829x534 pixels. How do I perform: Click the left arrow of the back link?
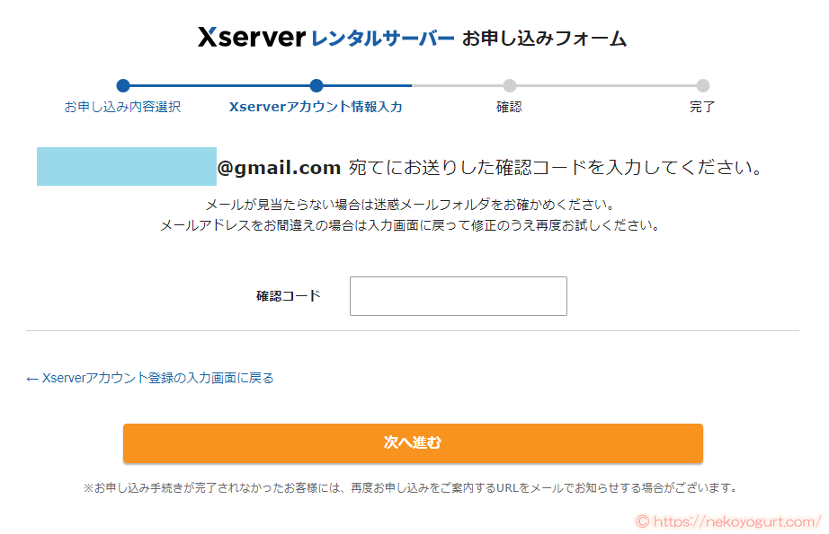click(x=29, y=378)
